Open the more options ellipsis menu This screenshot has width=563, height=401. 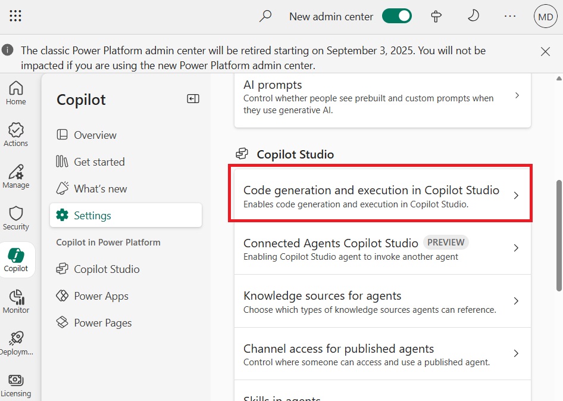coord(510,16)
